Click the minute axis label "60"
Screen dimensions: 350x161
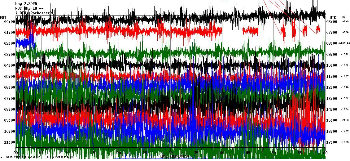pos(325,153)
